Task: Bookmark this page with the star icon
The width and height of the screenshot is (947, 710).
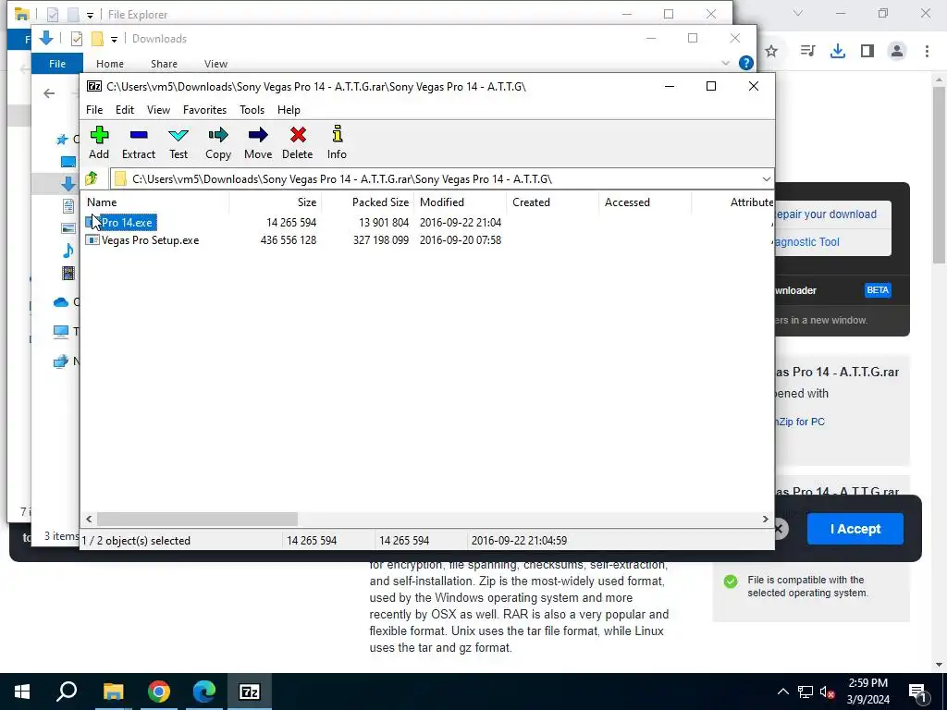Action: tap(771, 52)
